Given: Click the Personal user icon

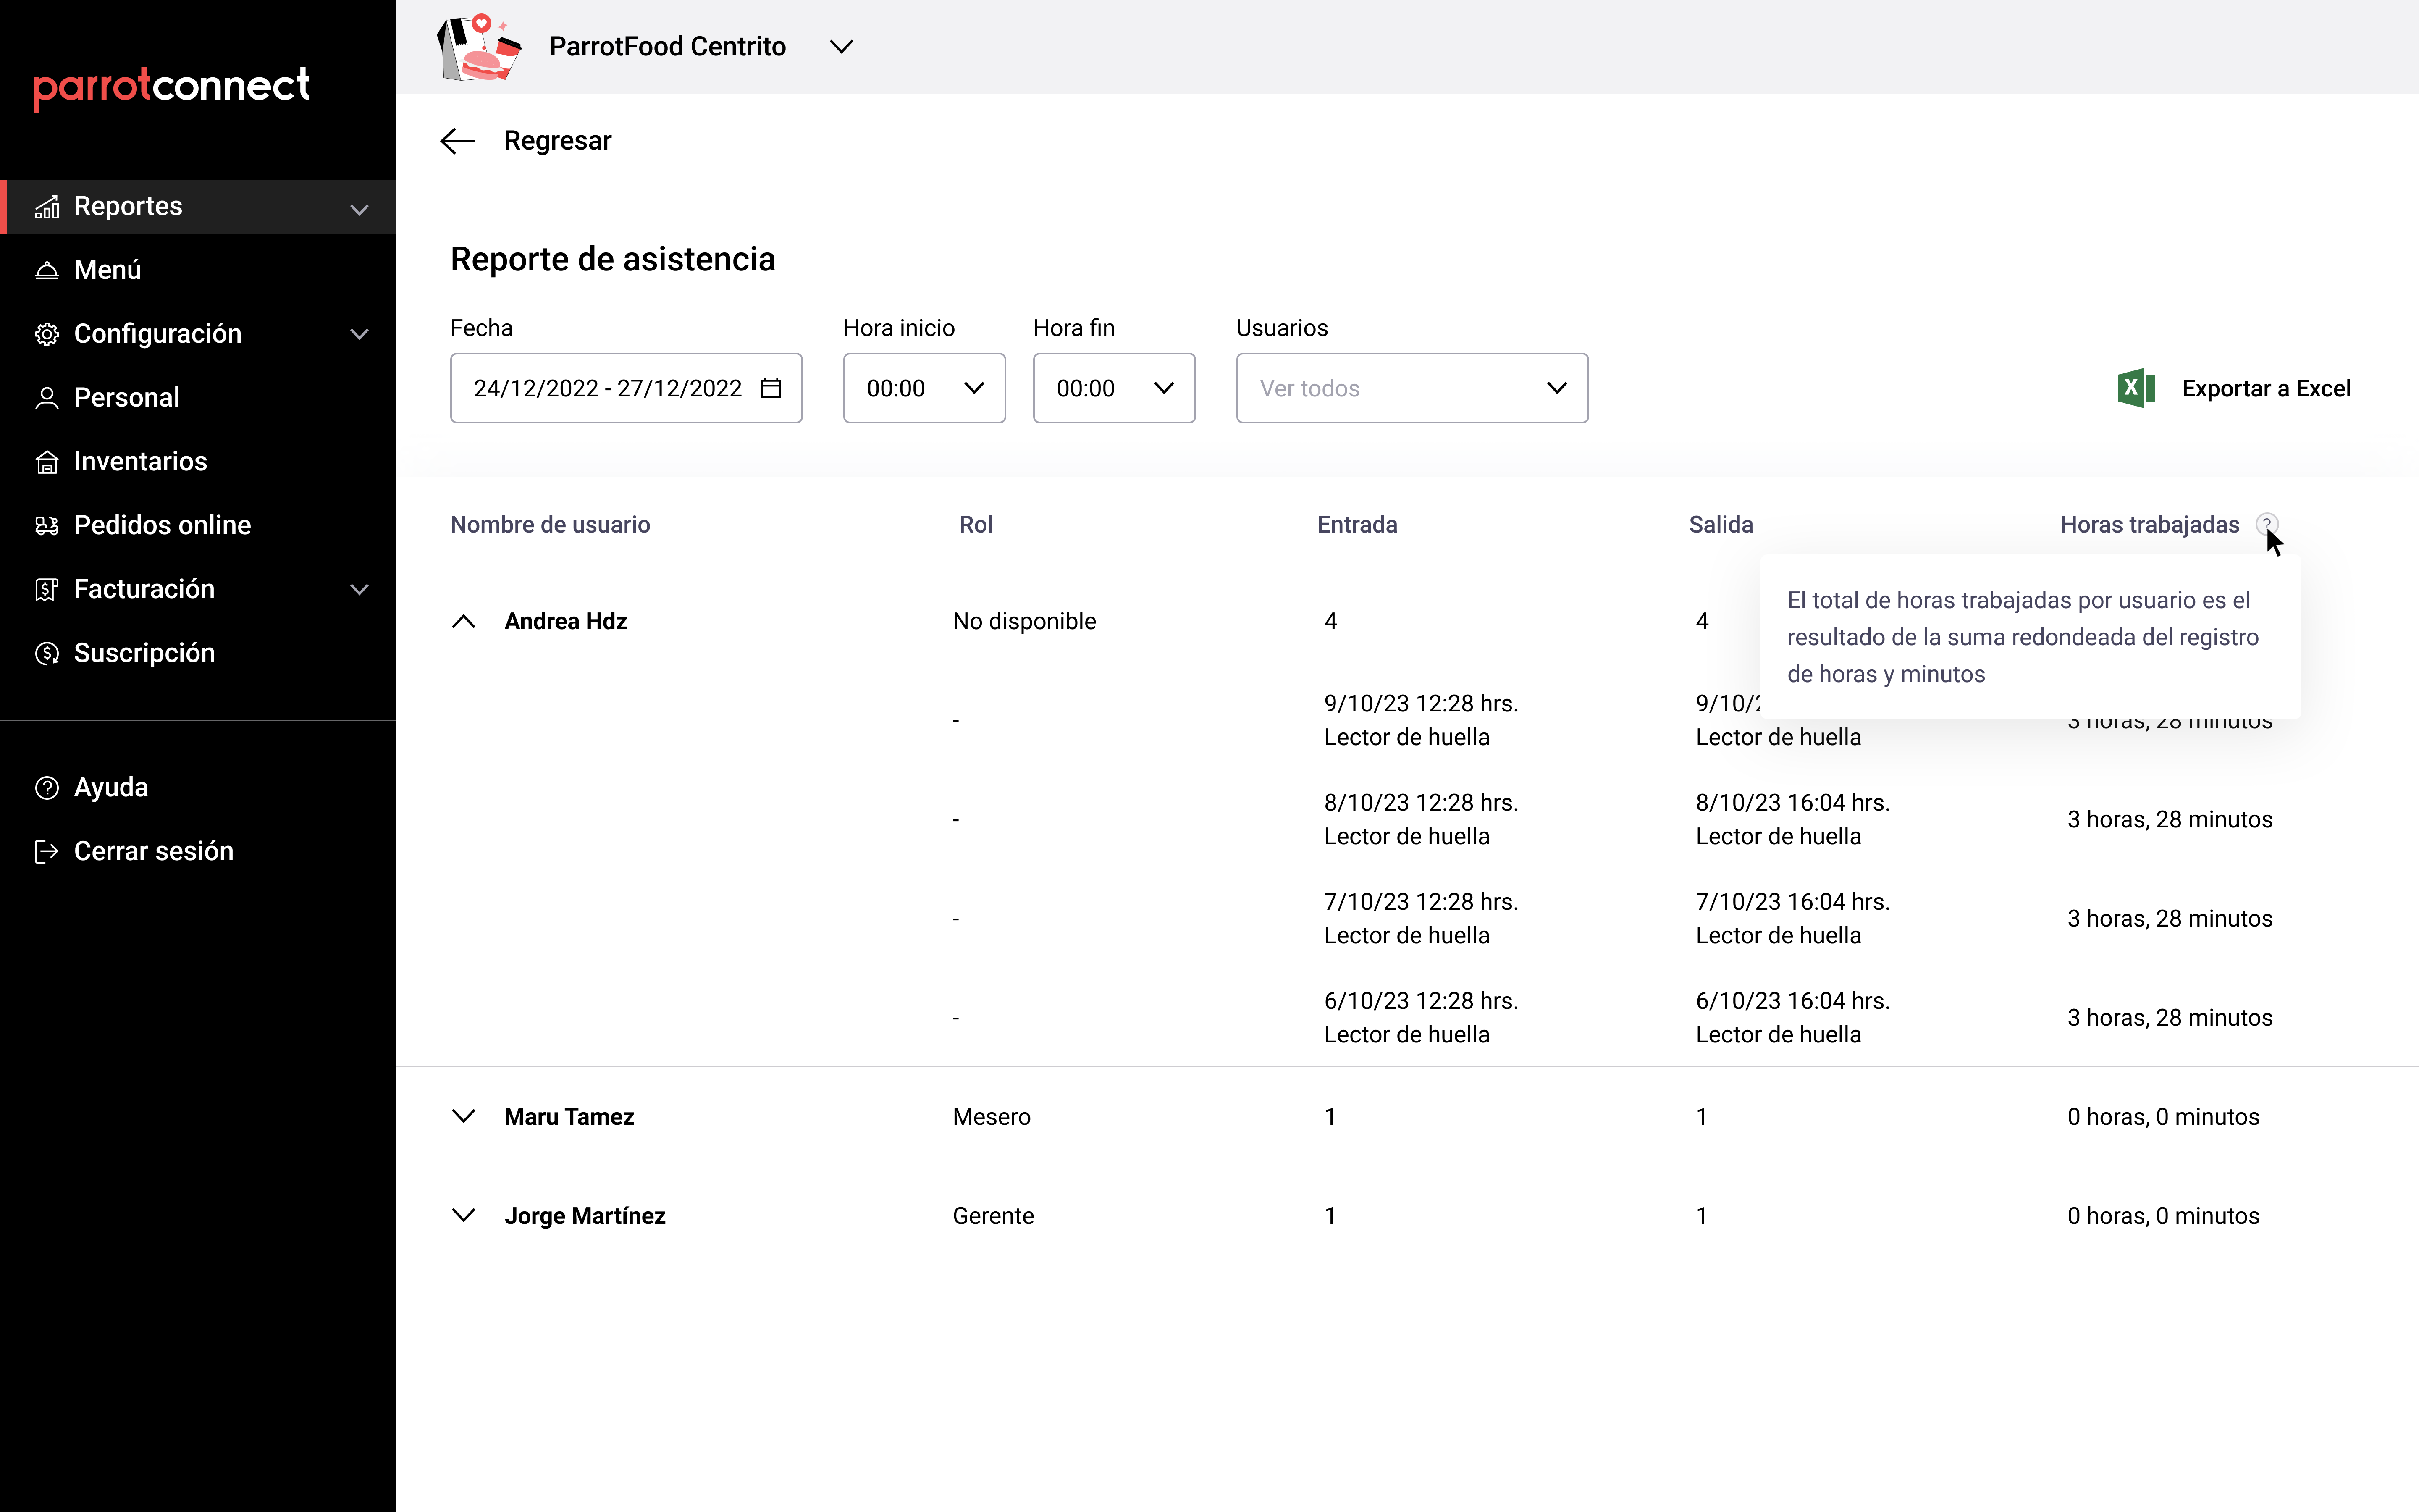Looking at the screenshot, I should (x=47, y=398).
